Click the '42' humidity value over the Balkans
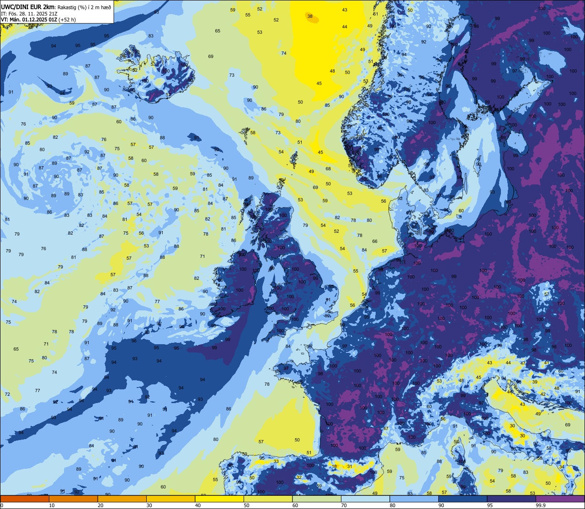585x509 pixels. [x=543, y=394]
